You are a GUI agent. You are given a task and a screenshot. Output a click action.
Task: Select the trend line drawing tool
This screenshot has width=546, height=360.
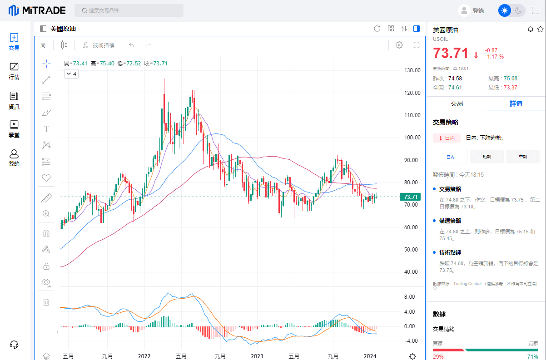click(46, 80)
